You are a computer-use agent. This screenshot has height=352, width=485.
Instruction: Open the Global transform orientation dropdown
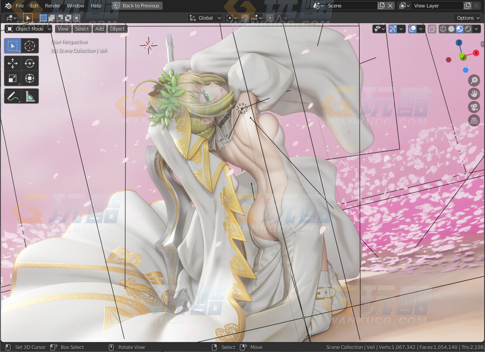click(205, 18)
